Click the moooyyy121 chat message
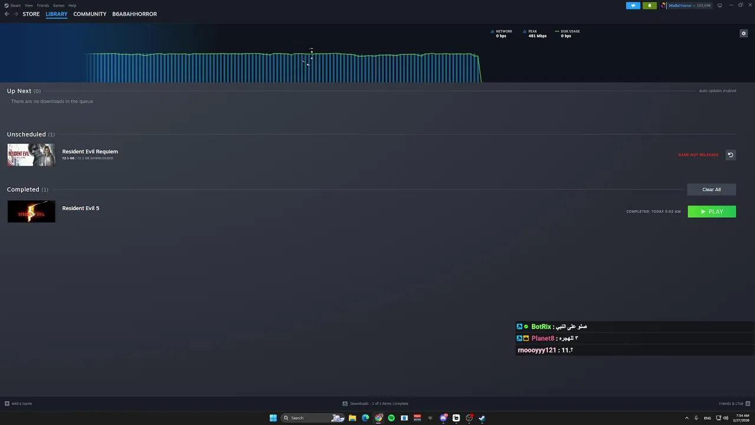The width and height of the screenshot is (755, 425). click(x=635, y=350)
